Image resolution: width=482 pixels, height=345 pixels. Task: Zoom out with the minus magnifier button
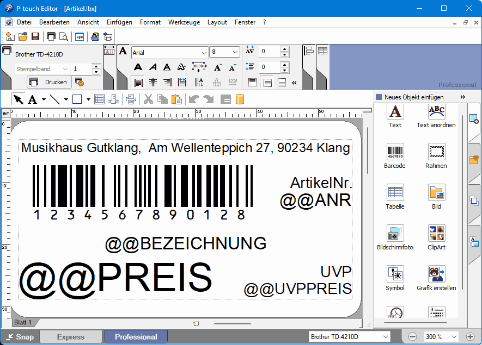coord(412,337)
